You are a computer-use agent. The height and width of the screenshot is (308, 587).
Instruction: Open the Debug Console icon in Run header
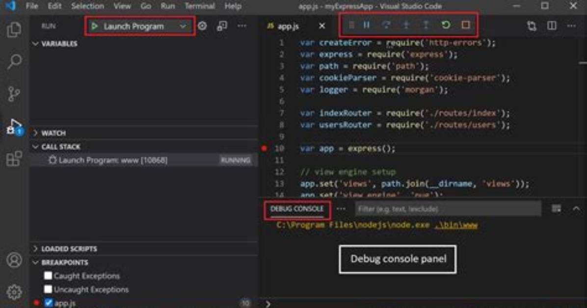point(222,26)
